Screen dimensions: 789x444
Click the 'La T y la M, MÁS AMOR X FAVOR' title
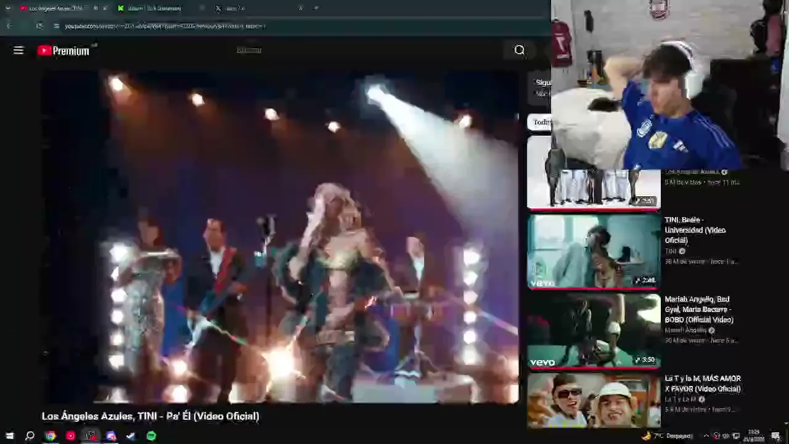(x=703, y=384)
